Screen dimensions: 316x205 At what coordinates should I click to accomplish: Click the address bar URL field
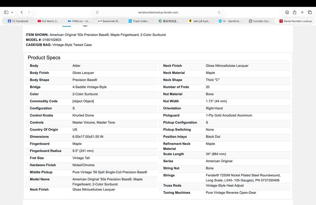pyautogui.click(x=158, y=12)
